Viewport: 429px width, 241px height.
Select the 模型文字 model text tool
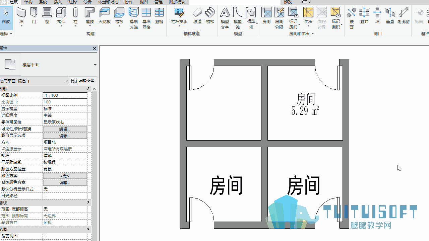click(x=225, y=18)
